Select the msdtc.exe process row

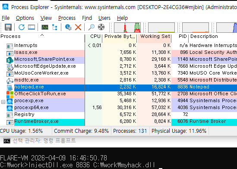118,81
